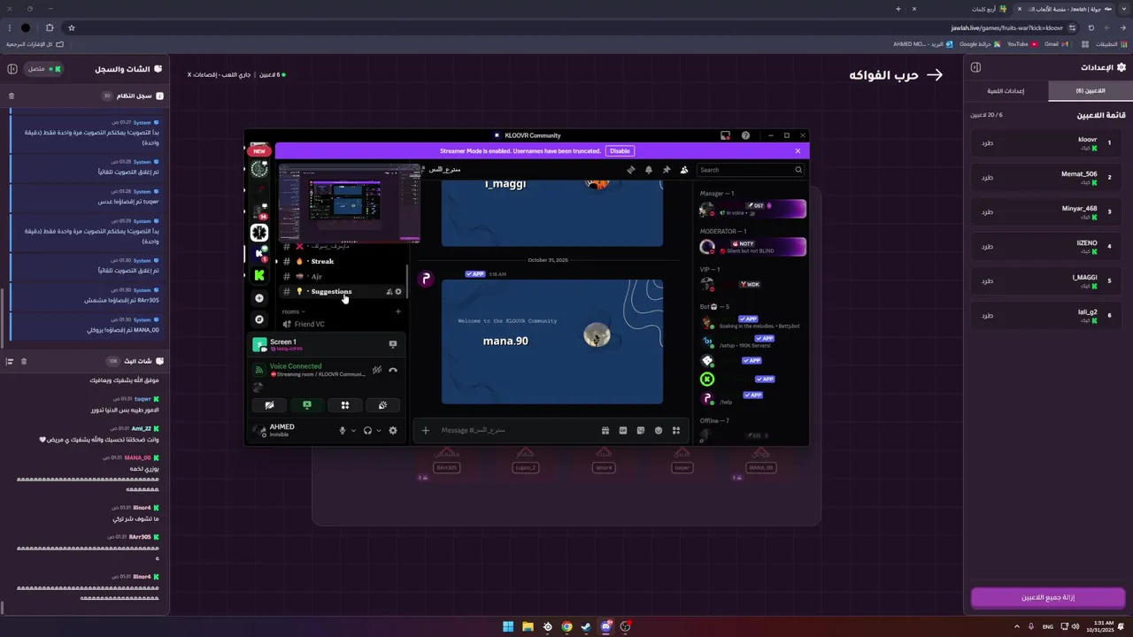Viewport: 1133px width, 637px height.
Task: Toggle Discord member list
Action: point(684,170)
